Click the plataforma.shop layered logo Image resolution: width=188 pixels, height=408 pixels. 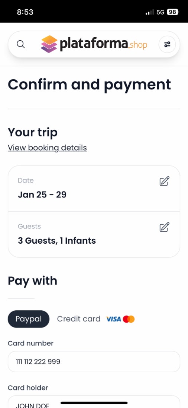(49, 44)
